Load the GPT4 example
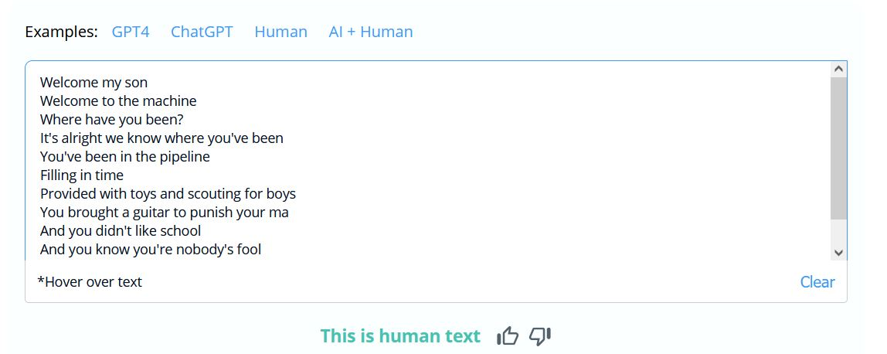Screen dimensions: 887x354 coord(131,32)
